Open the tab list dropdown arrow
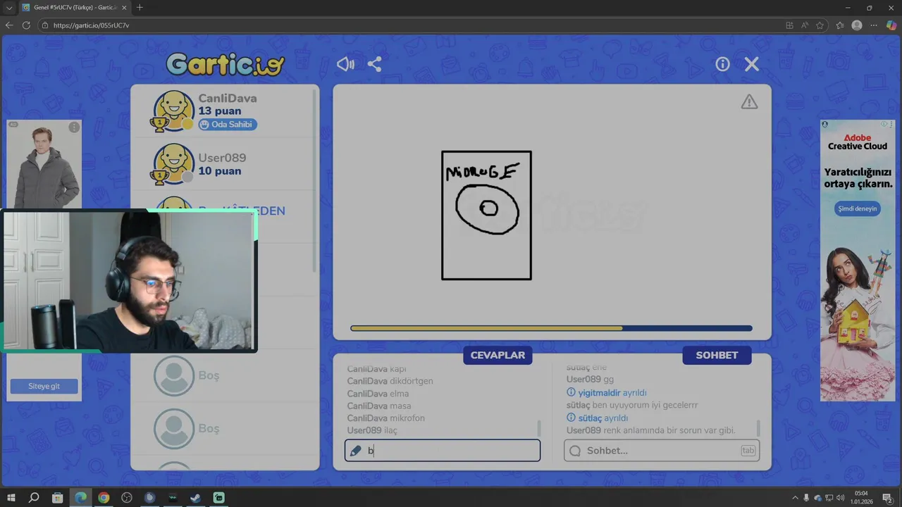The width and height of the screenshot is (902, 507). click(x=9, y=8)
